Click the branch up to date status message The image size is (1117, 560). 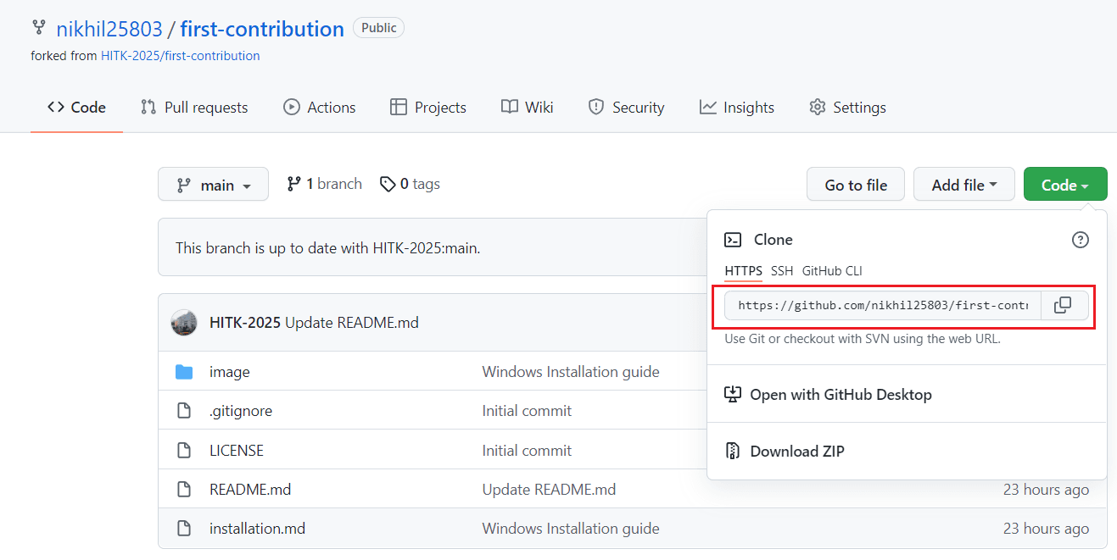tap(327, 248)
